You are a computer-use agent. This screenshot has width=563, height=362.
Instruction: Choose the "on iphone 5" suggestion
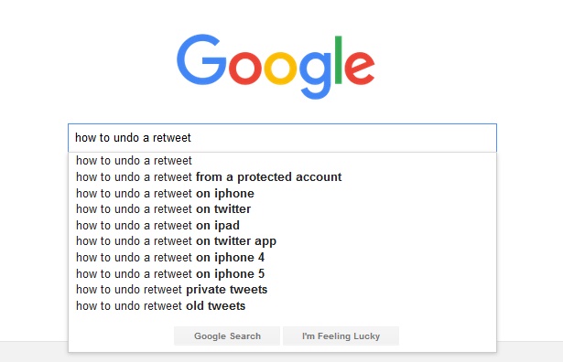(x=282, y=273)
